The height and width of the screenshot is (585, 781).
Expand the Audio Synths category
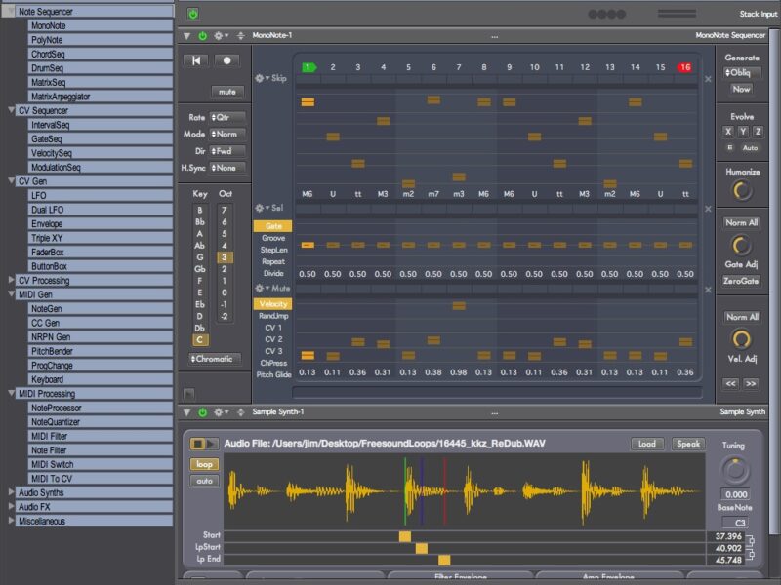(12, 493)
